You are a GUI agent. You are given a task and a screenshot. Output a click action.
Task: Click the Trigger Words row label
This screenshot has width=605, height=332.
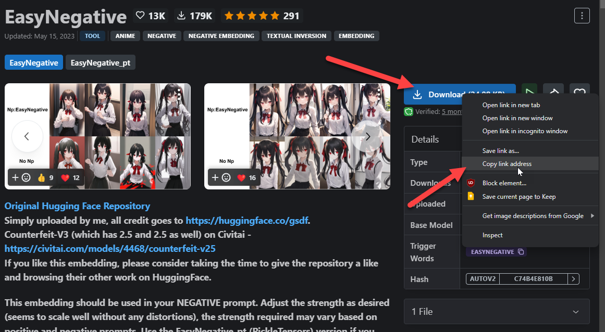click(423, 252)
